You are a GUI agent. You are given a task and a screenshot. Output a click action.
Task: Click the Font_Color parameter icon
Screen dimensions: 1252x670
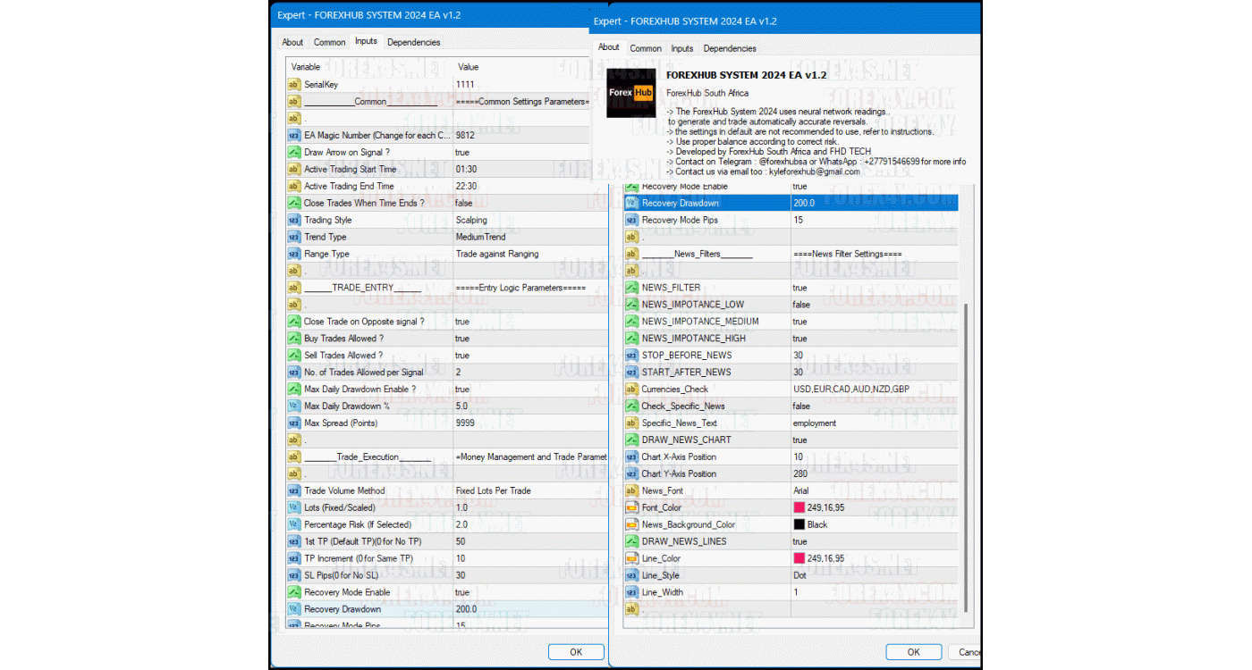coord(632,508)
